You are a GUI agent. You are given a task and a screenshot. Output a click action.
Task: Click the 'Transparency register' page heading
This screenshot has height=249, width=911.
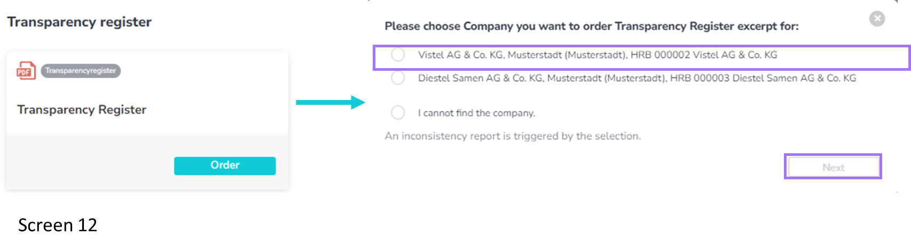click(80, 22)
